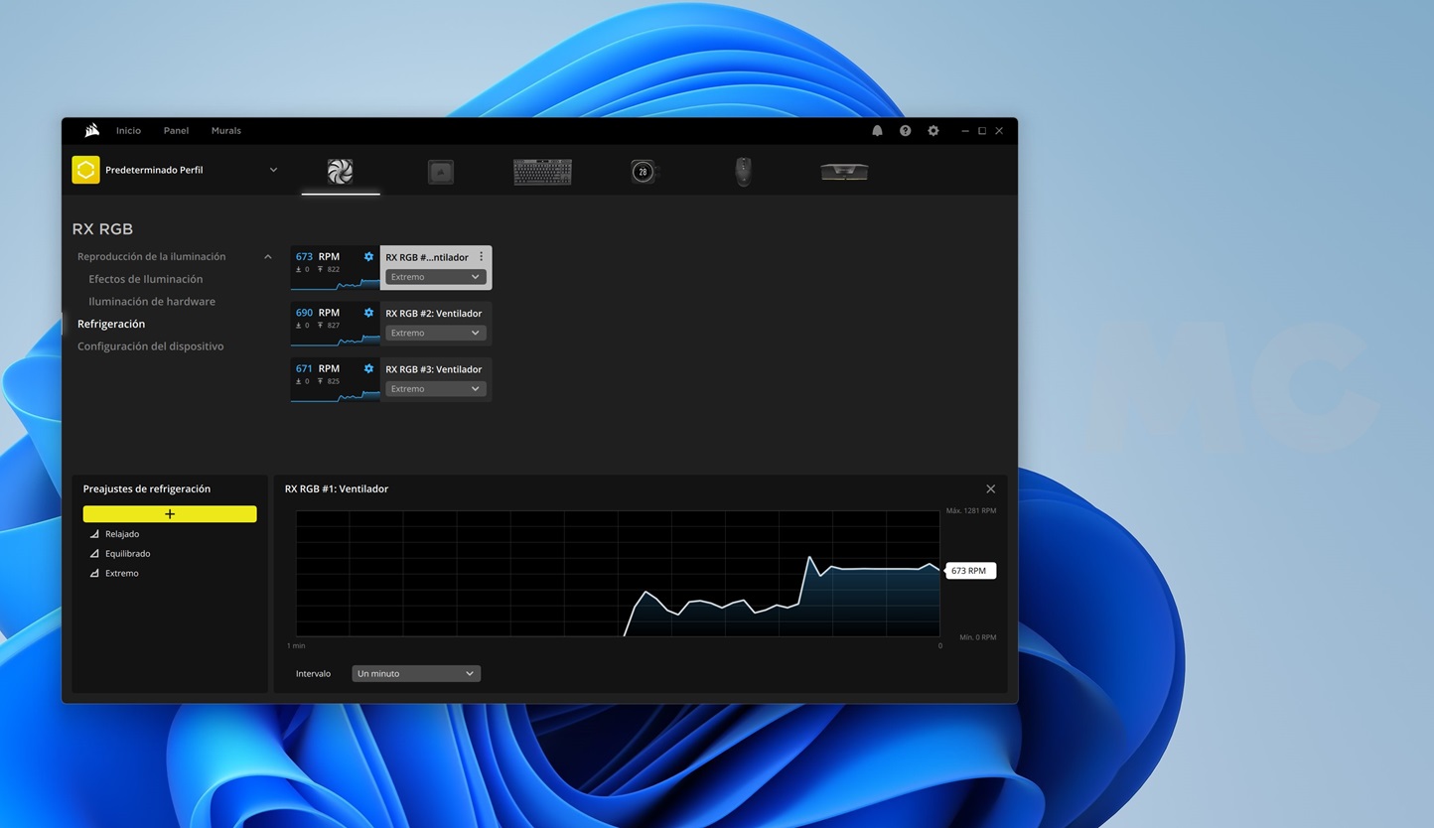1434x828 pixels.
Task: Select the Equilibrado cooling preset
Action: (x=127, y=554)
